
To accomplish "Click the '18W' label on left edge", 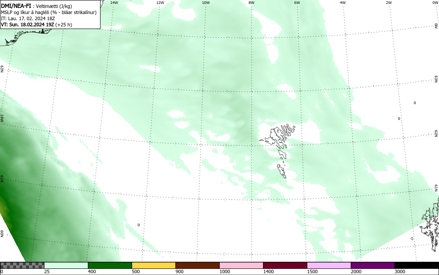I will pos(2,118).
